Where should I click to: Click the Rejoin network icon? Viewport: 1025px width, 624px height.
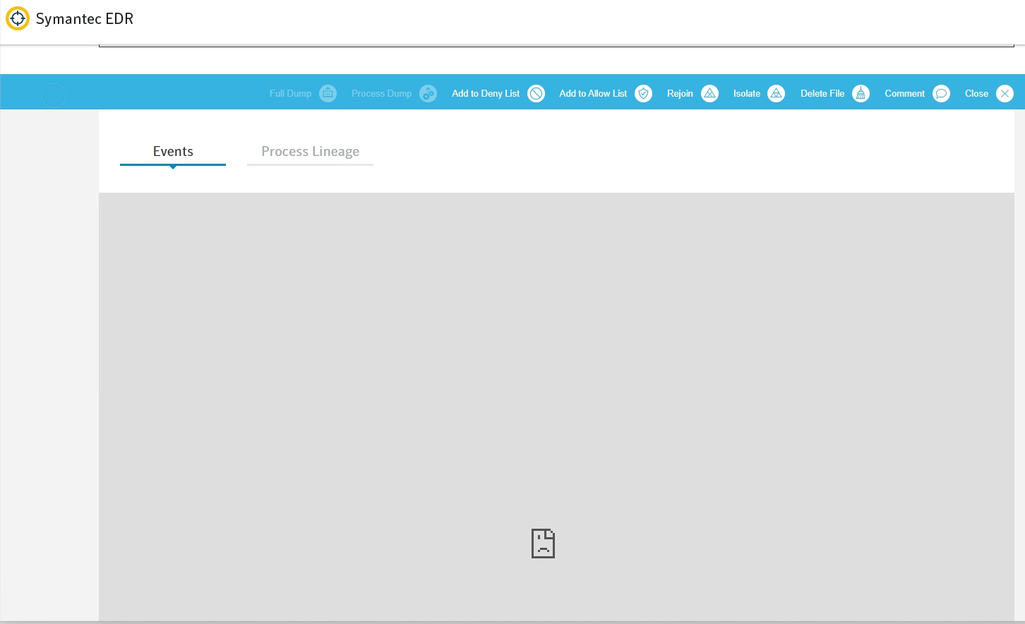(710, 93)
